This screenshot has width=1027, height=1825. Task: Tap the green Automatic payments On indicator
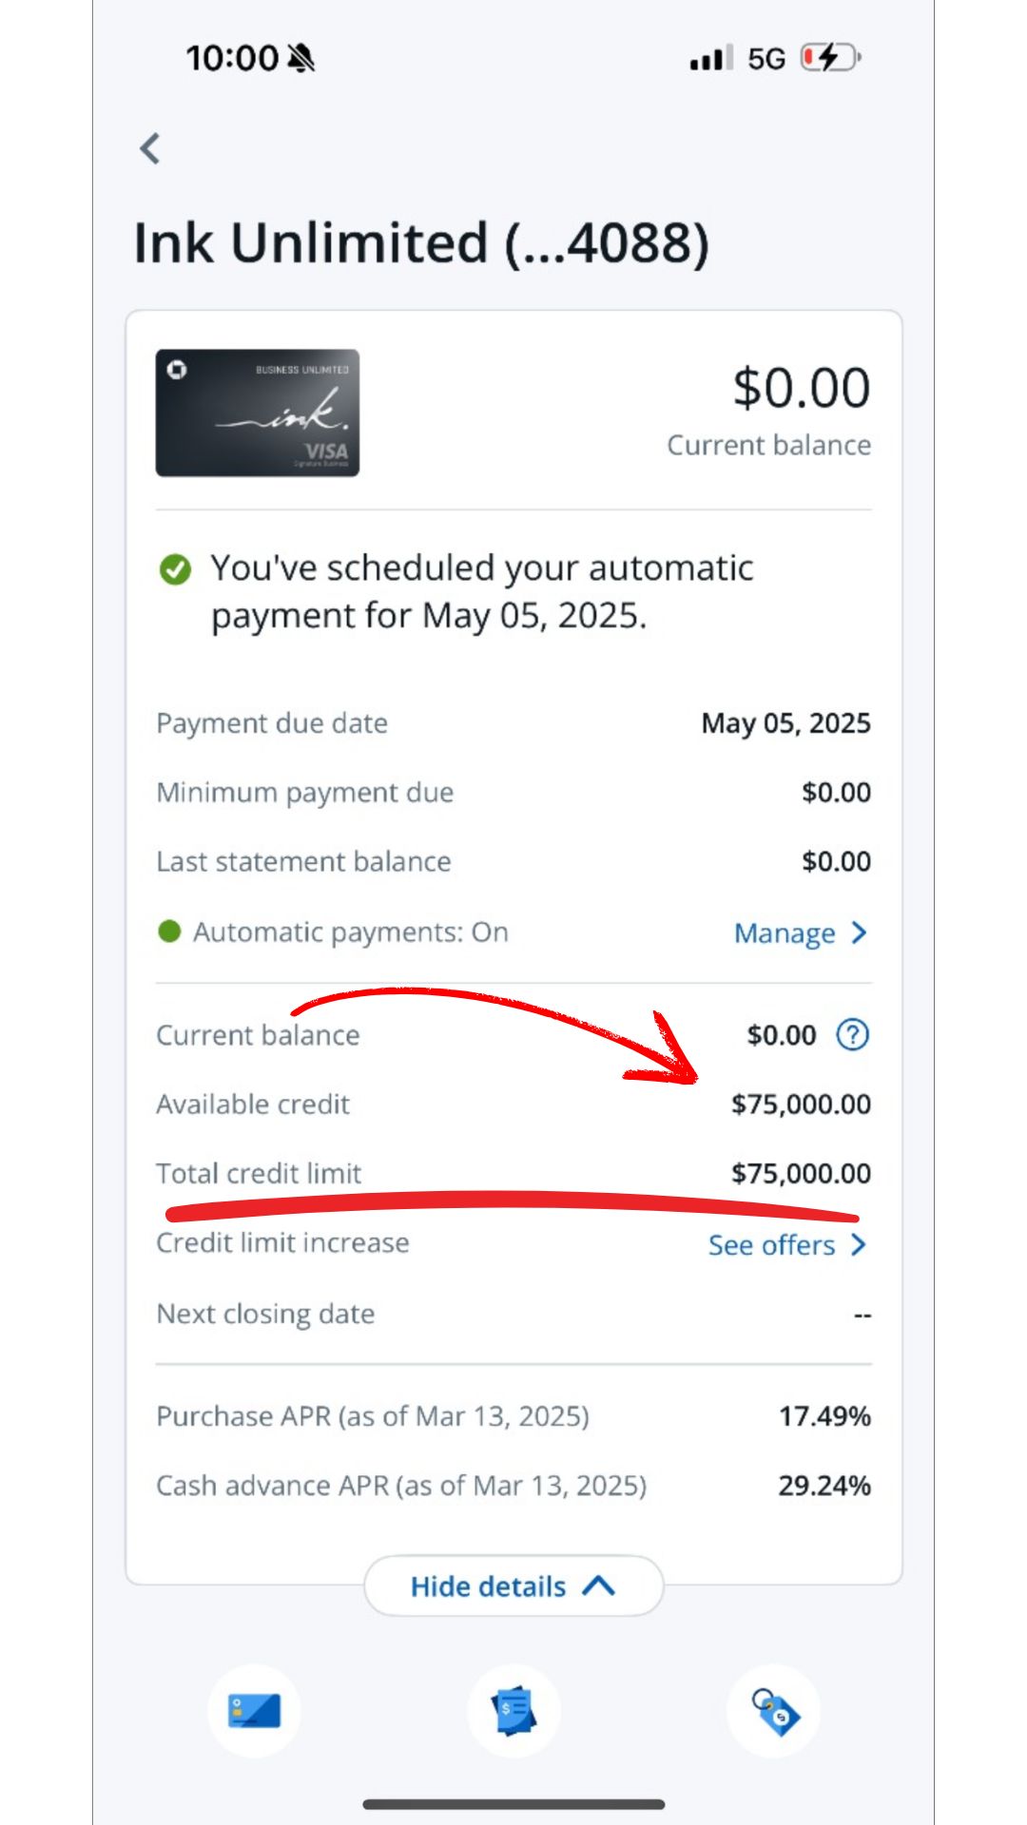click(169, 932)
